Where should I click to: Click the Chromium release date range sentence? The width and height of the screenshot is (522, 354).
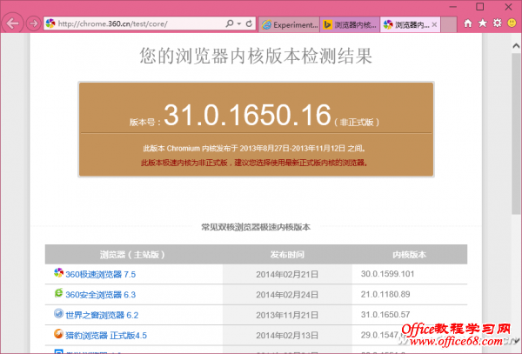(254, 149)
